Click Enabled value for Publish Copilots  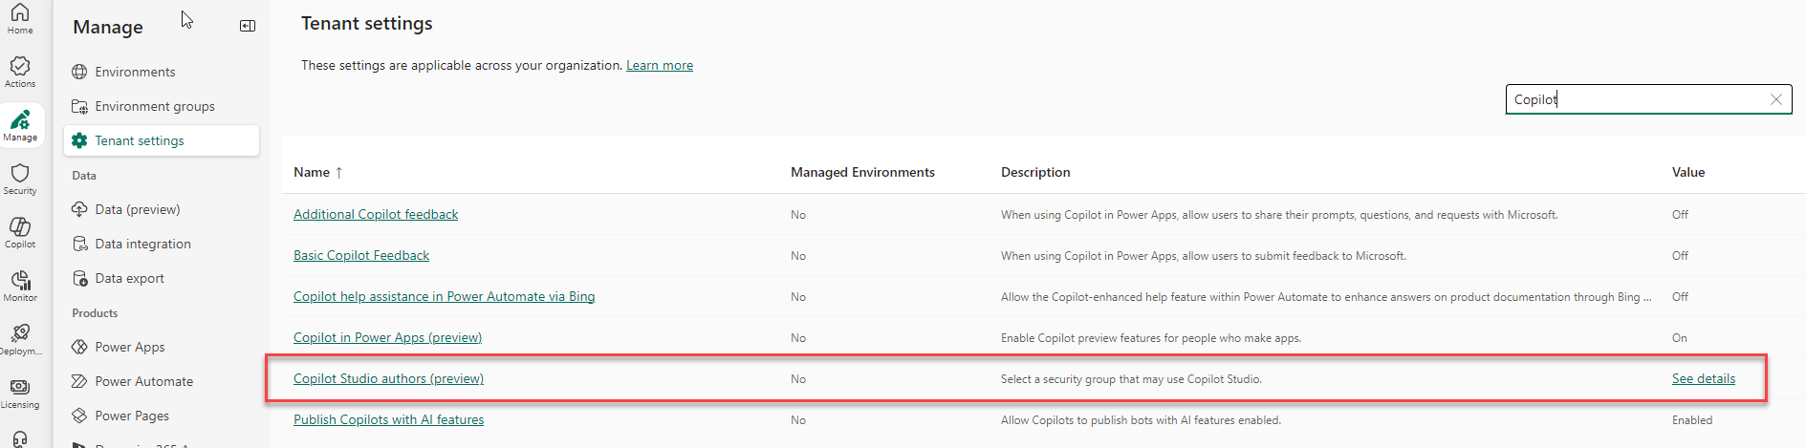pyautogui.click(x=1692, y=420)
